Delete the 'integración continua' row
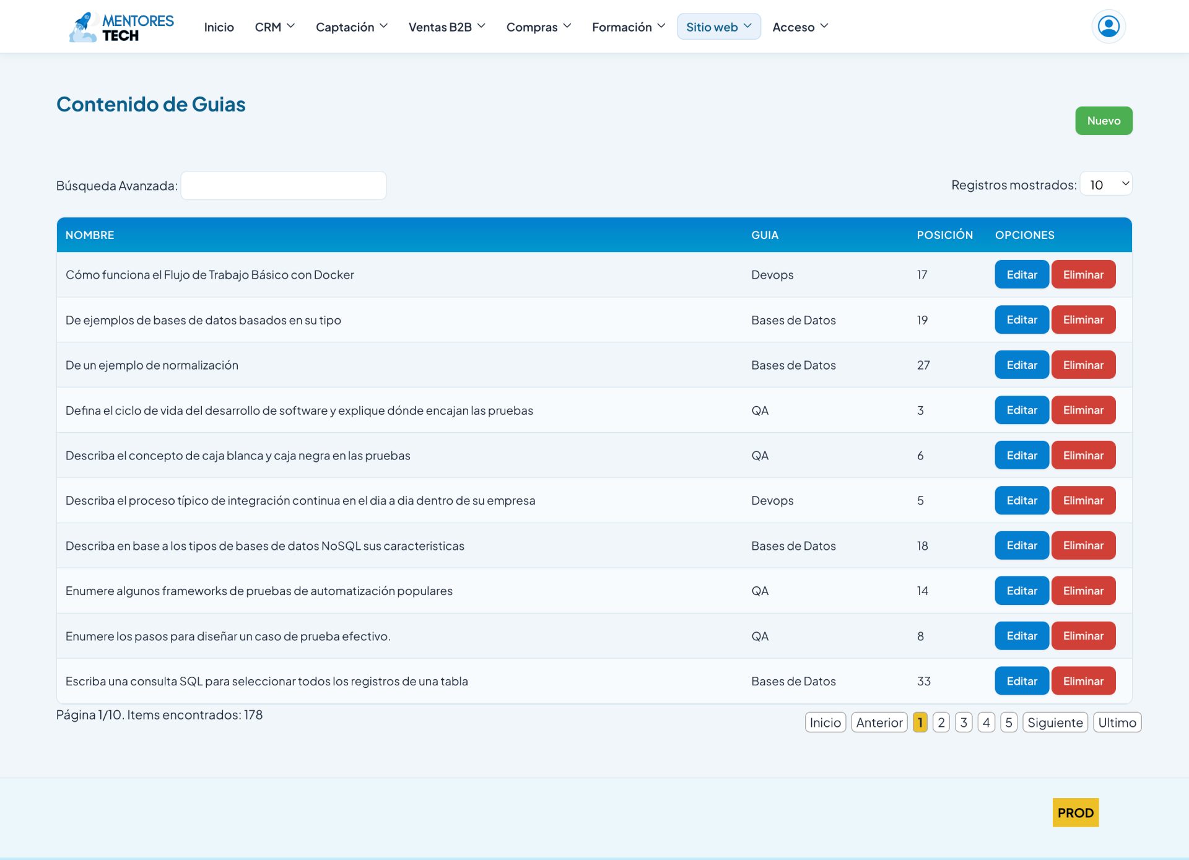Image resolution: width=1189 pixels, height=860 pixels. point(1083,501)
